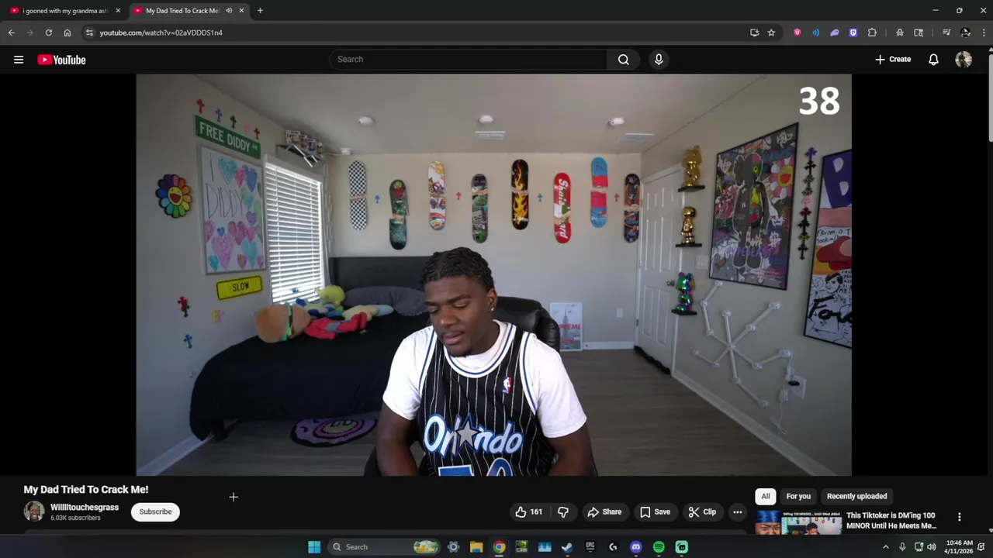Open Chrome home page button
Screen dimensions: 993x558
[67, 33]
